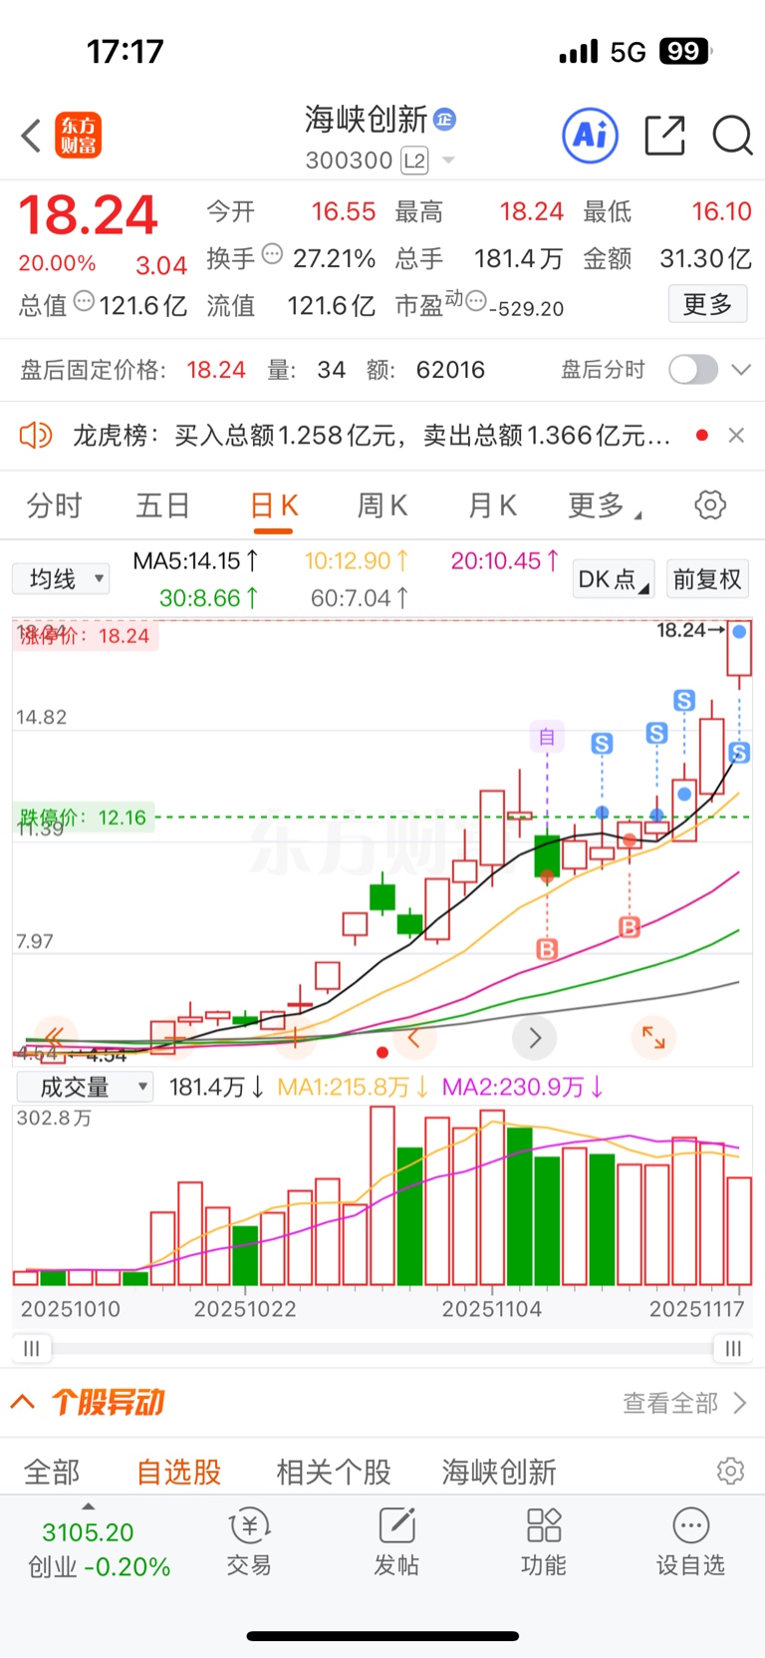Tap the current price 18.24
765x1658 pixels.
89,214
